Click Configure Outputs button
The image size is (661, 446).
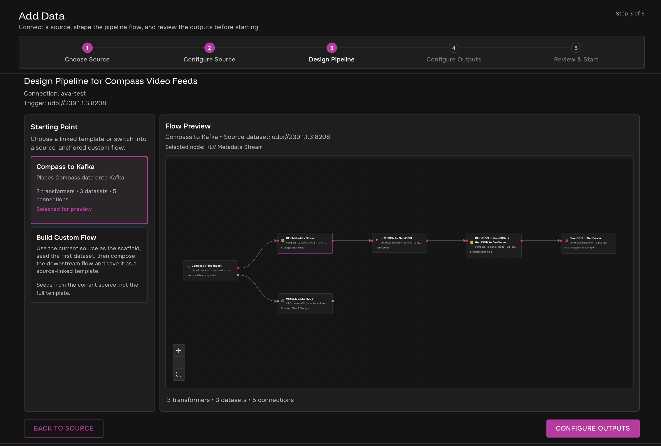coord(593,428)
